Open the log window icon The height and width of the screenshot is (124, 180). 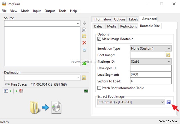[x=86, y=91]
